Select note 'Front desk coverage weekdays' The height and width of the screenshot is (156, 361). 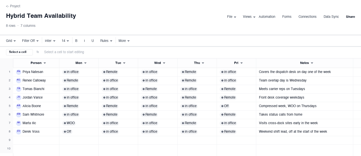click(x=281, y=98)
